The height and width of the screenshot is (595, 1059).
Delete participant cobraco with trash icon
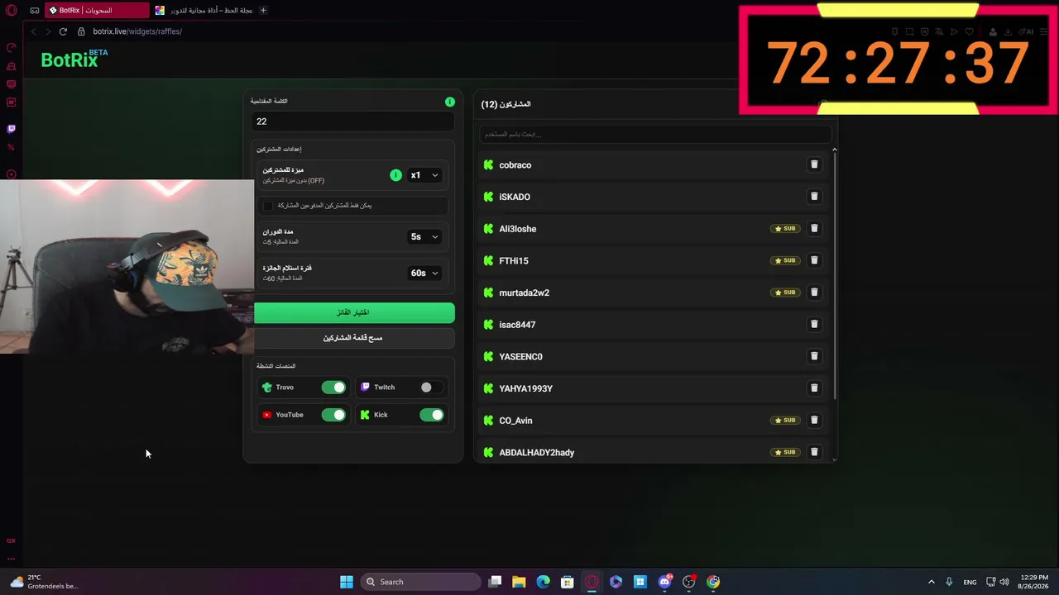(814, 164)
